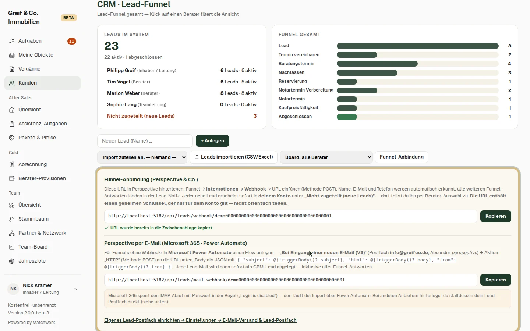530x331 pixels.
Task: Click the After Sales Übersicht house icon
Action: (12, 110)
